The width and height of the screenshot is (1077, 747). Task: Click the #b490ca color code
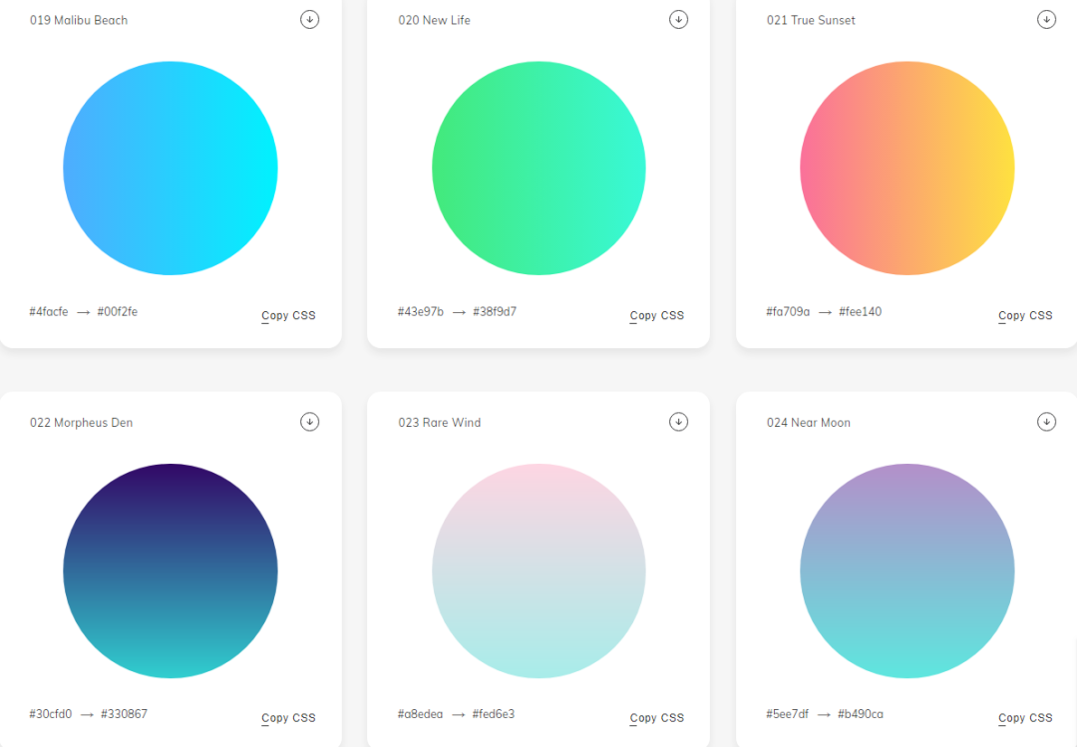click(x=861, y=714)
